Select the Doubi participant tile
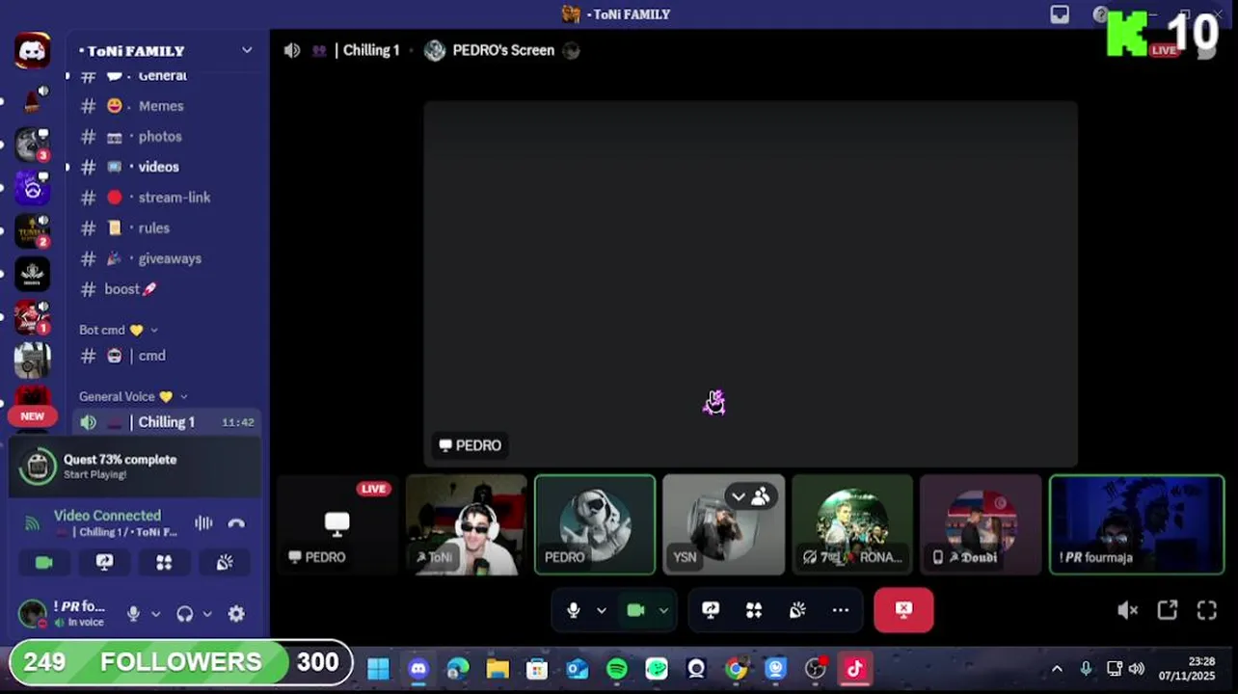This screenshot has height=694, width=1238. pos(981,524)
